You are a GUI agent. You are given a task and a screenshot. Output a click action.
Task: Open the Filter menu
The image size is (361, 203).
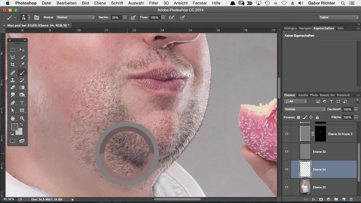[154, 3]
